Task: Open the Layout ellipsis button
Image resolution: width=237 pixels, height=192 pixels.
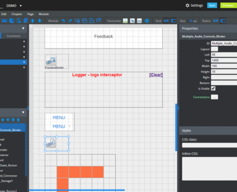Action: pos(214,49)
